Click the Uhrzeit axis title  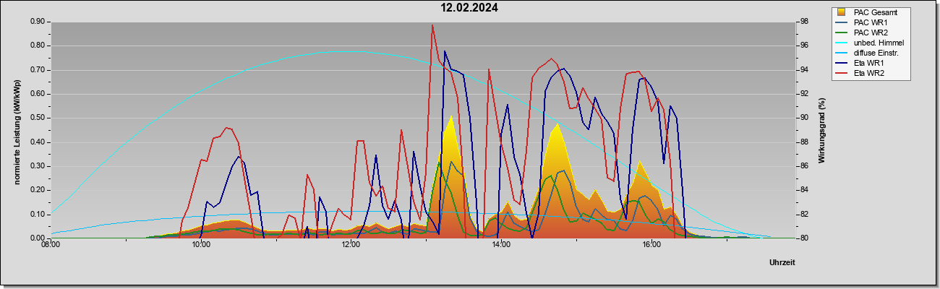tap(782, 262)
